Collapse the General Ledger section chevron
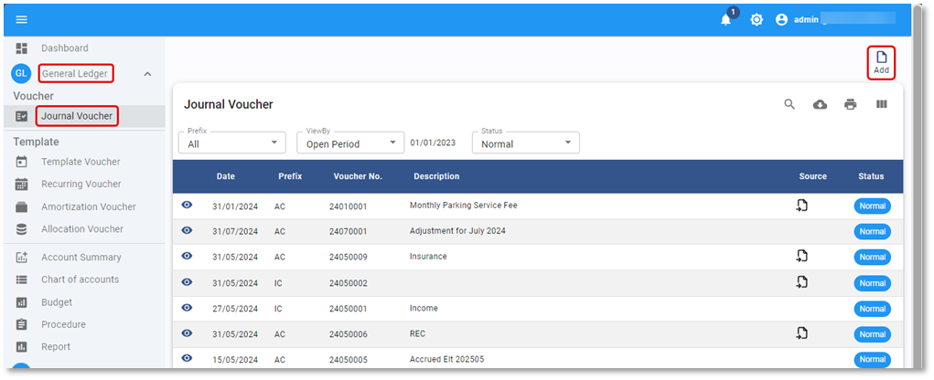This screenshot has height=380, width=934. pos(147,74)
